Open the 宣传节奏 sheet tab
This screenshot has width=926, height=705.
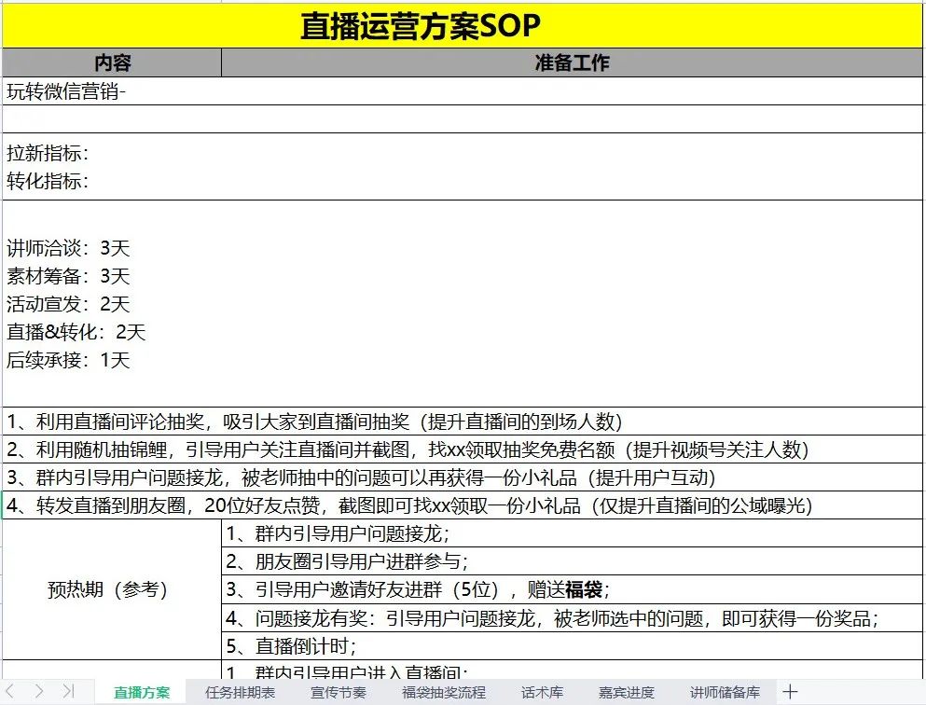[x=339, y=692]
